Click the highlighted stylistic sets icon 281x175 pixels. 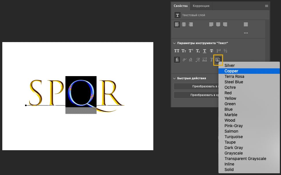tap(218, 60)
